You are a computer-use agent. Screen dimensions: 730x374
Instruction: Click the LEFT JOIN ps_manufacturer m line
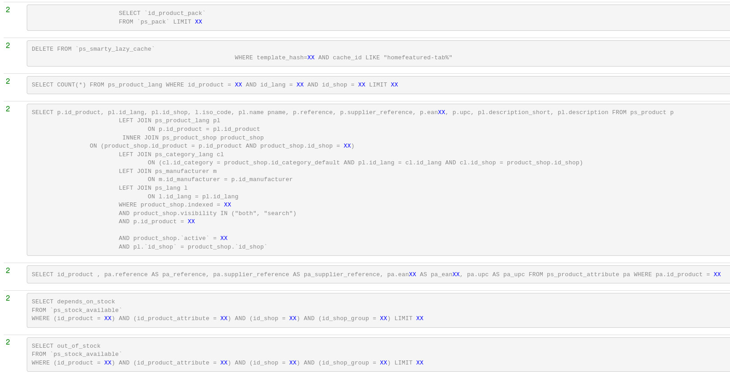pyautogui.click(x=167, y=171)
